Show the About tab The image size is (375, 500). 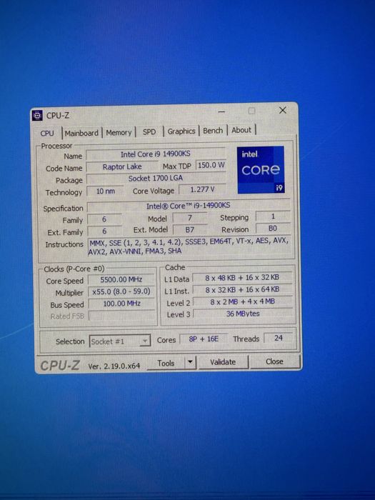(x=241, y=130)
